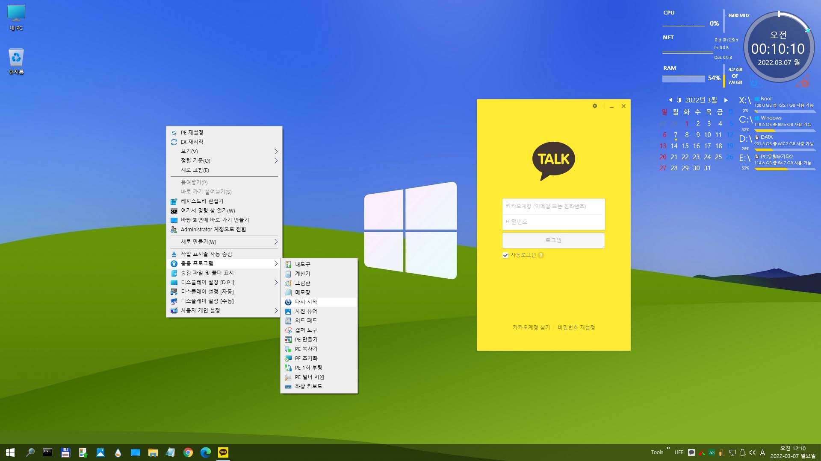Choose 새로 고침(E) menu entry
Image resolution: width=821 pixels, height=461 pixels.
coord(224,170)
